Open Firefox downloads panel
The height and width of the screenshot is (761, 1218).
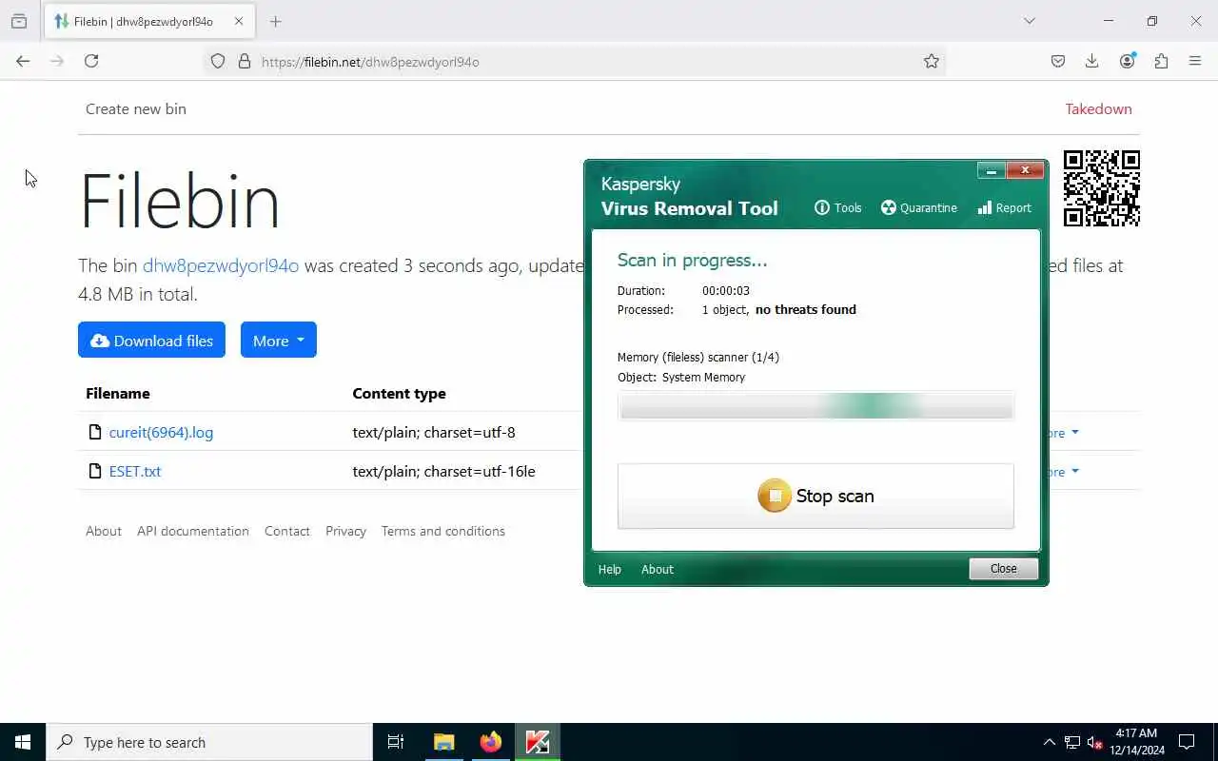tap(1092, 61)
